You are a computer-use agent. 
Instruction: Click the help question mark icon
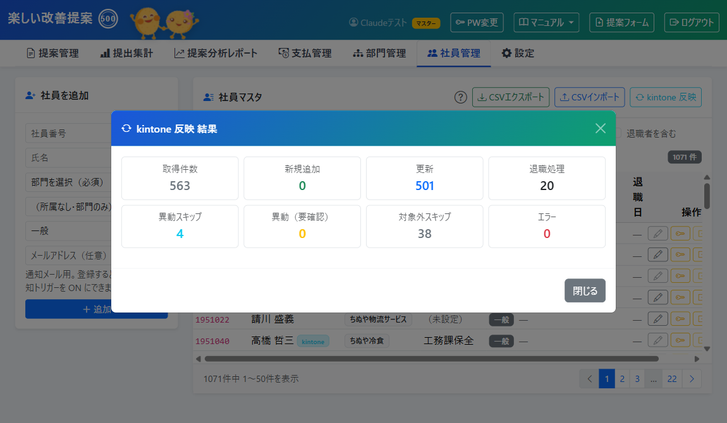click(x=460, y=97)
